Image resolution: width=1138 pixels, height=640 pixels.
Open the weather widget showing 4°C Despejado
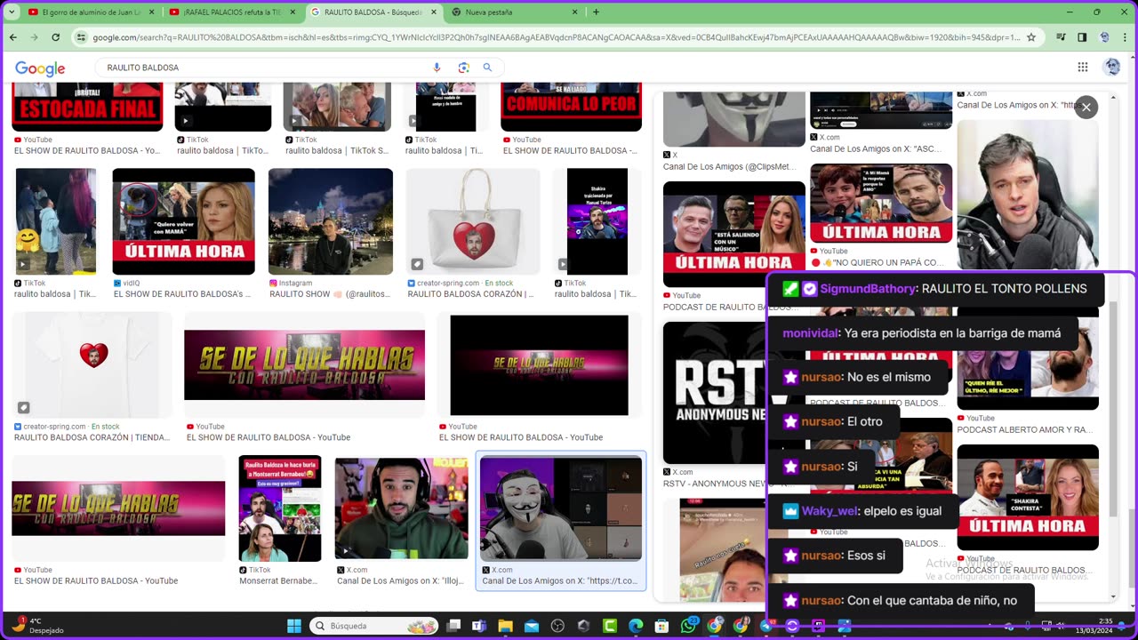tap(36, 626)
